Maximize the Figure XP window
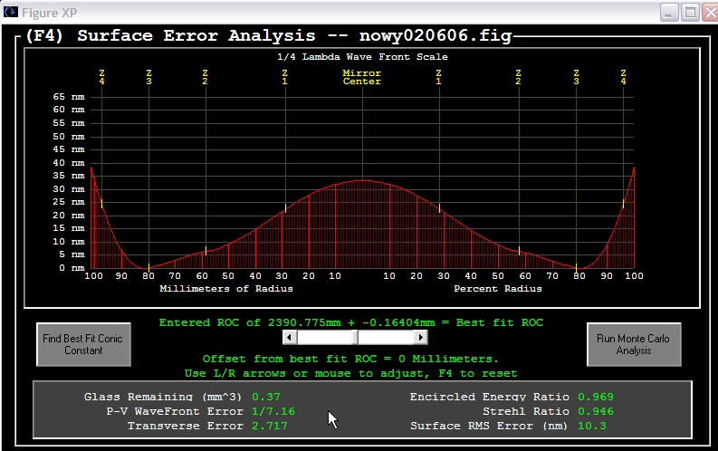This screenshot has width=718, height=451. pos(690,13)
